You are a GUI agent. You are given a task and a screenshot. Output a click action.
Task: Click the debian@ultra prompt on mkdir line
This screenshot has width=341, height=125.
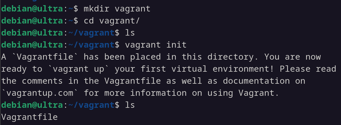(x=32, y=9)
